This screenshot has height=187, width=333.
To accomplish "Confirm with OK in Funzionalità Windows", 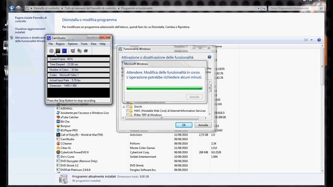I will (x=184, y=125).
